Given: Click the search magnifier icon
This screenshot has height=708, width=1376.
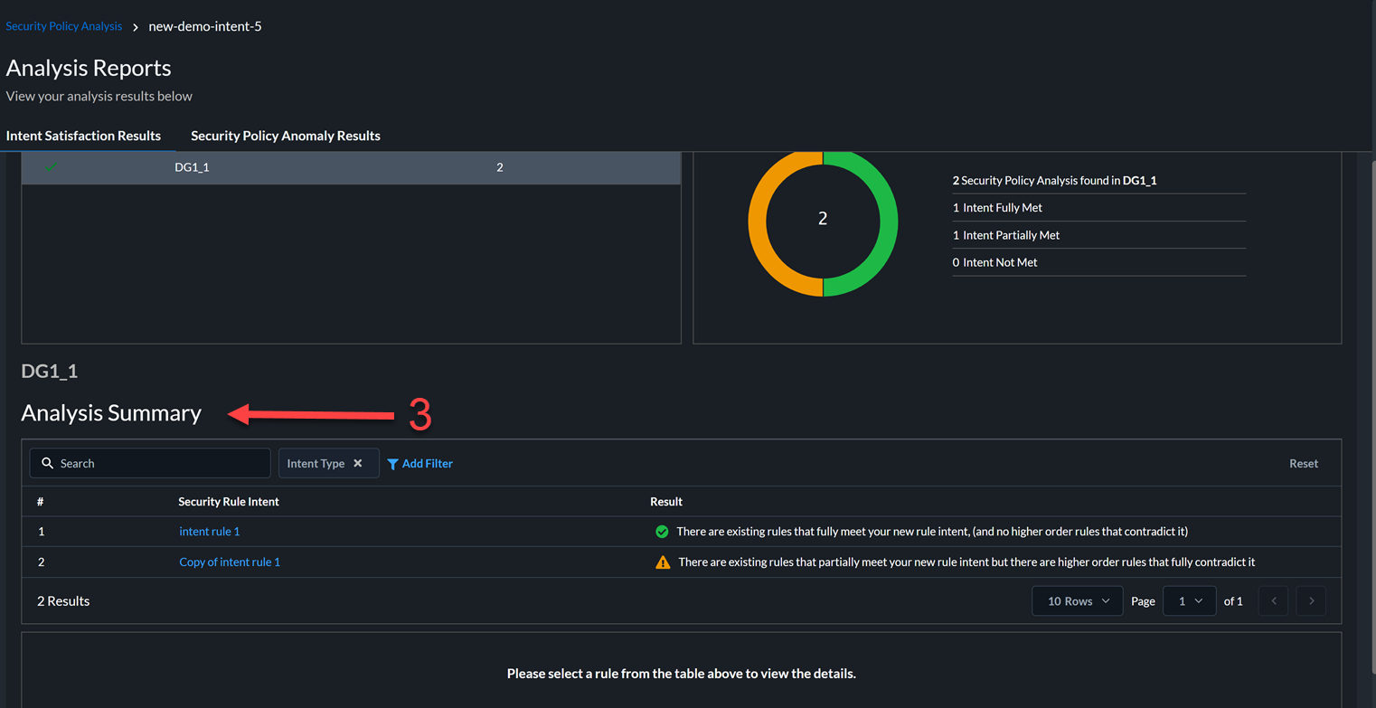Looking at the screenshot, I should (x=48, y=463).
